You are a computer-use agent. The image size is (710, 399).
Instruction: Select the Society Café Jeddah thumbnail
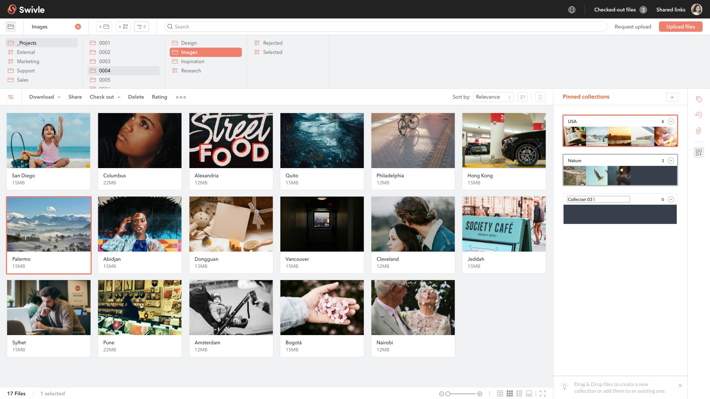504,224
